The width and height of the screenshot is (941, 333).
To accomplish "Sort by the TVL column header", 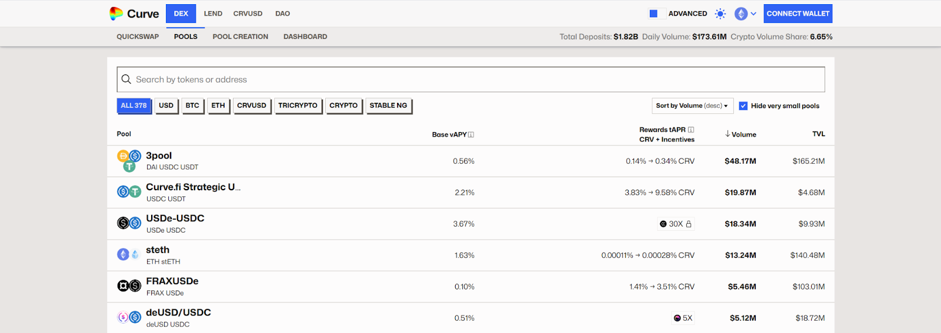I will (x=819, y=134).
